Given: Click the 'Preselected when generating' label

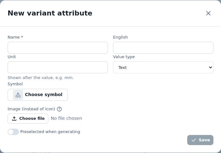Looking at the screenshot, I should click(50, 132).
